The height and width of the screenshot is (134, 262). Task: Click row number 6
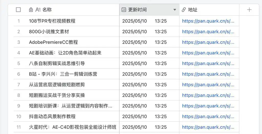[18, 74]
